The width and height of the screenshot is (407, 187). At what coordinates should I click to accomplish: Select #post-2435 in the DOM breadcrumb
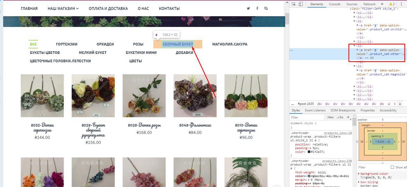306,104
